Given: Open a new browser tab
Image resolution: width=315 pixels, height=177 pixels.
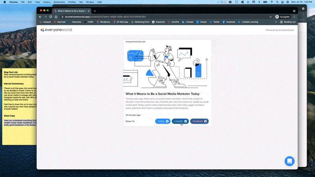Looking at the screenshot, I should coord(94,11).
